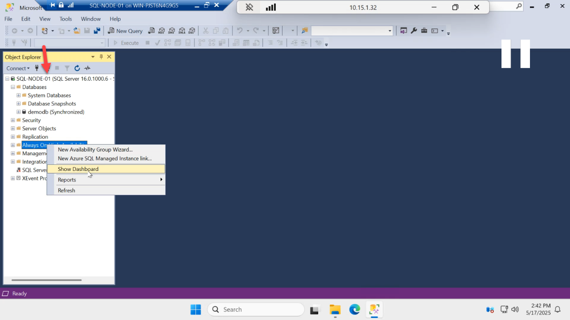This screenshot has height=320, width=570.
Task: Click the Windows Start button
Action: [x=196, y=309]
